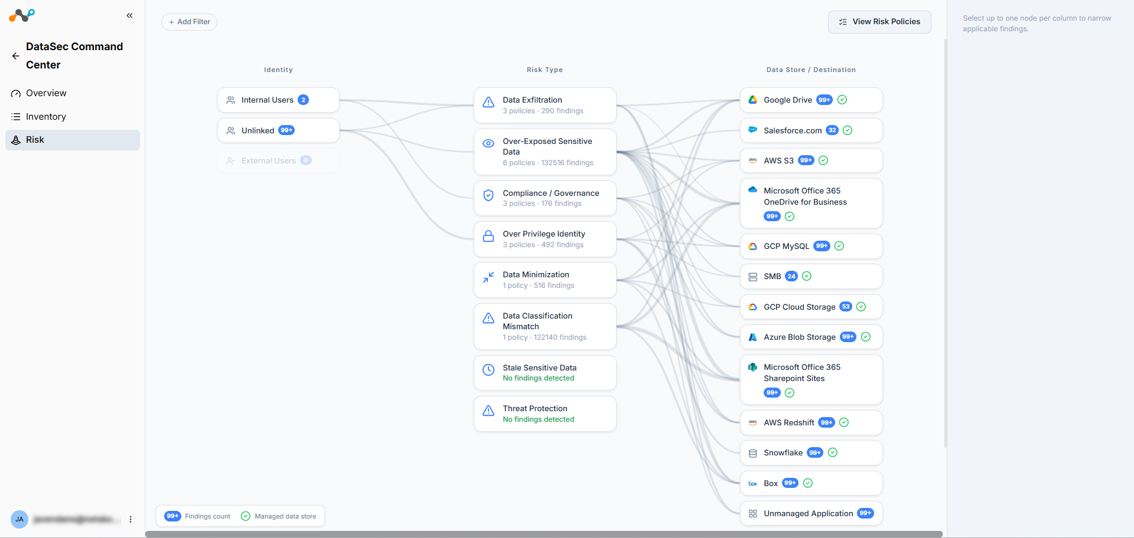
Task: Click the AWS Redshift logo icon
Action: click(752, 423)
